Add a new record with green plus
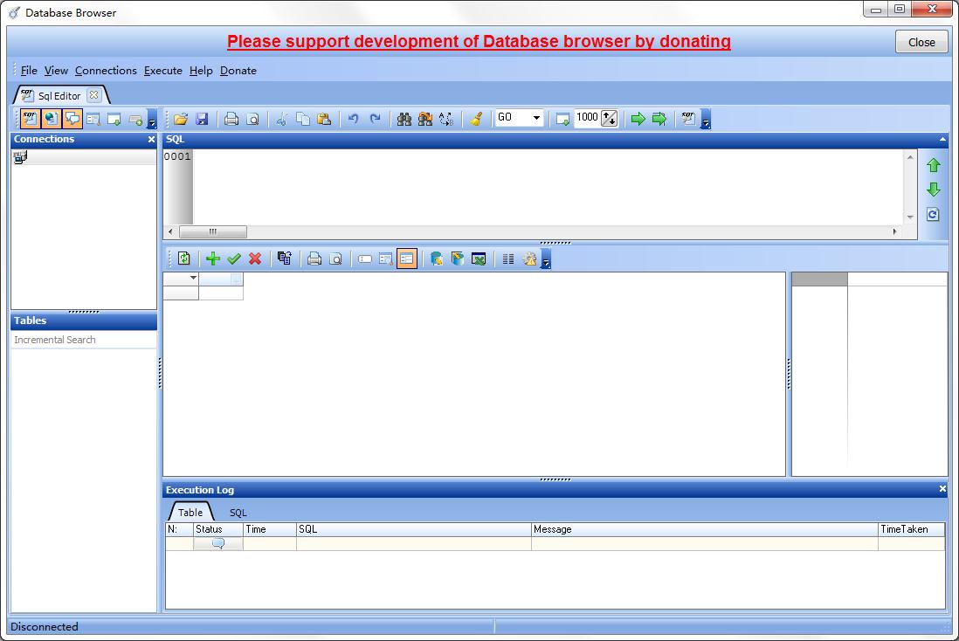Screen dimensions: 959x641 (213, 258)
